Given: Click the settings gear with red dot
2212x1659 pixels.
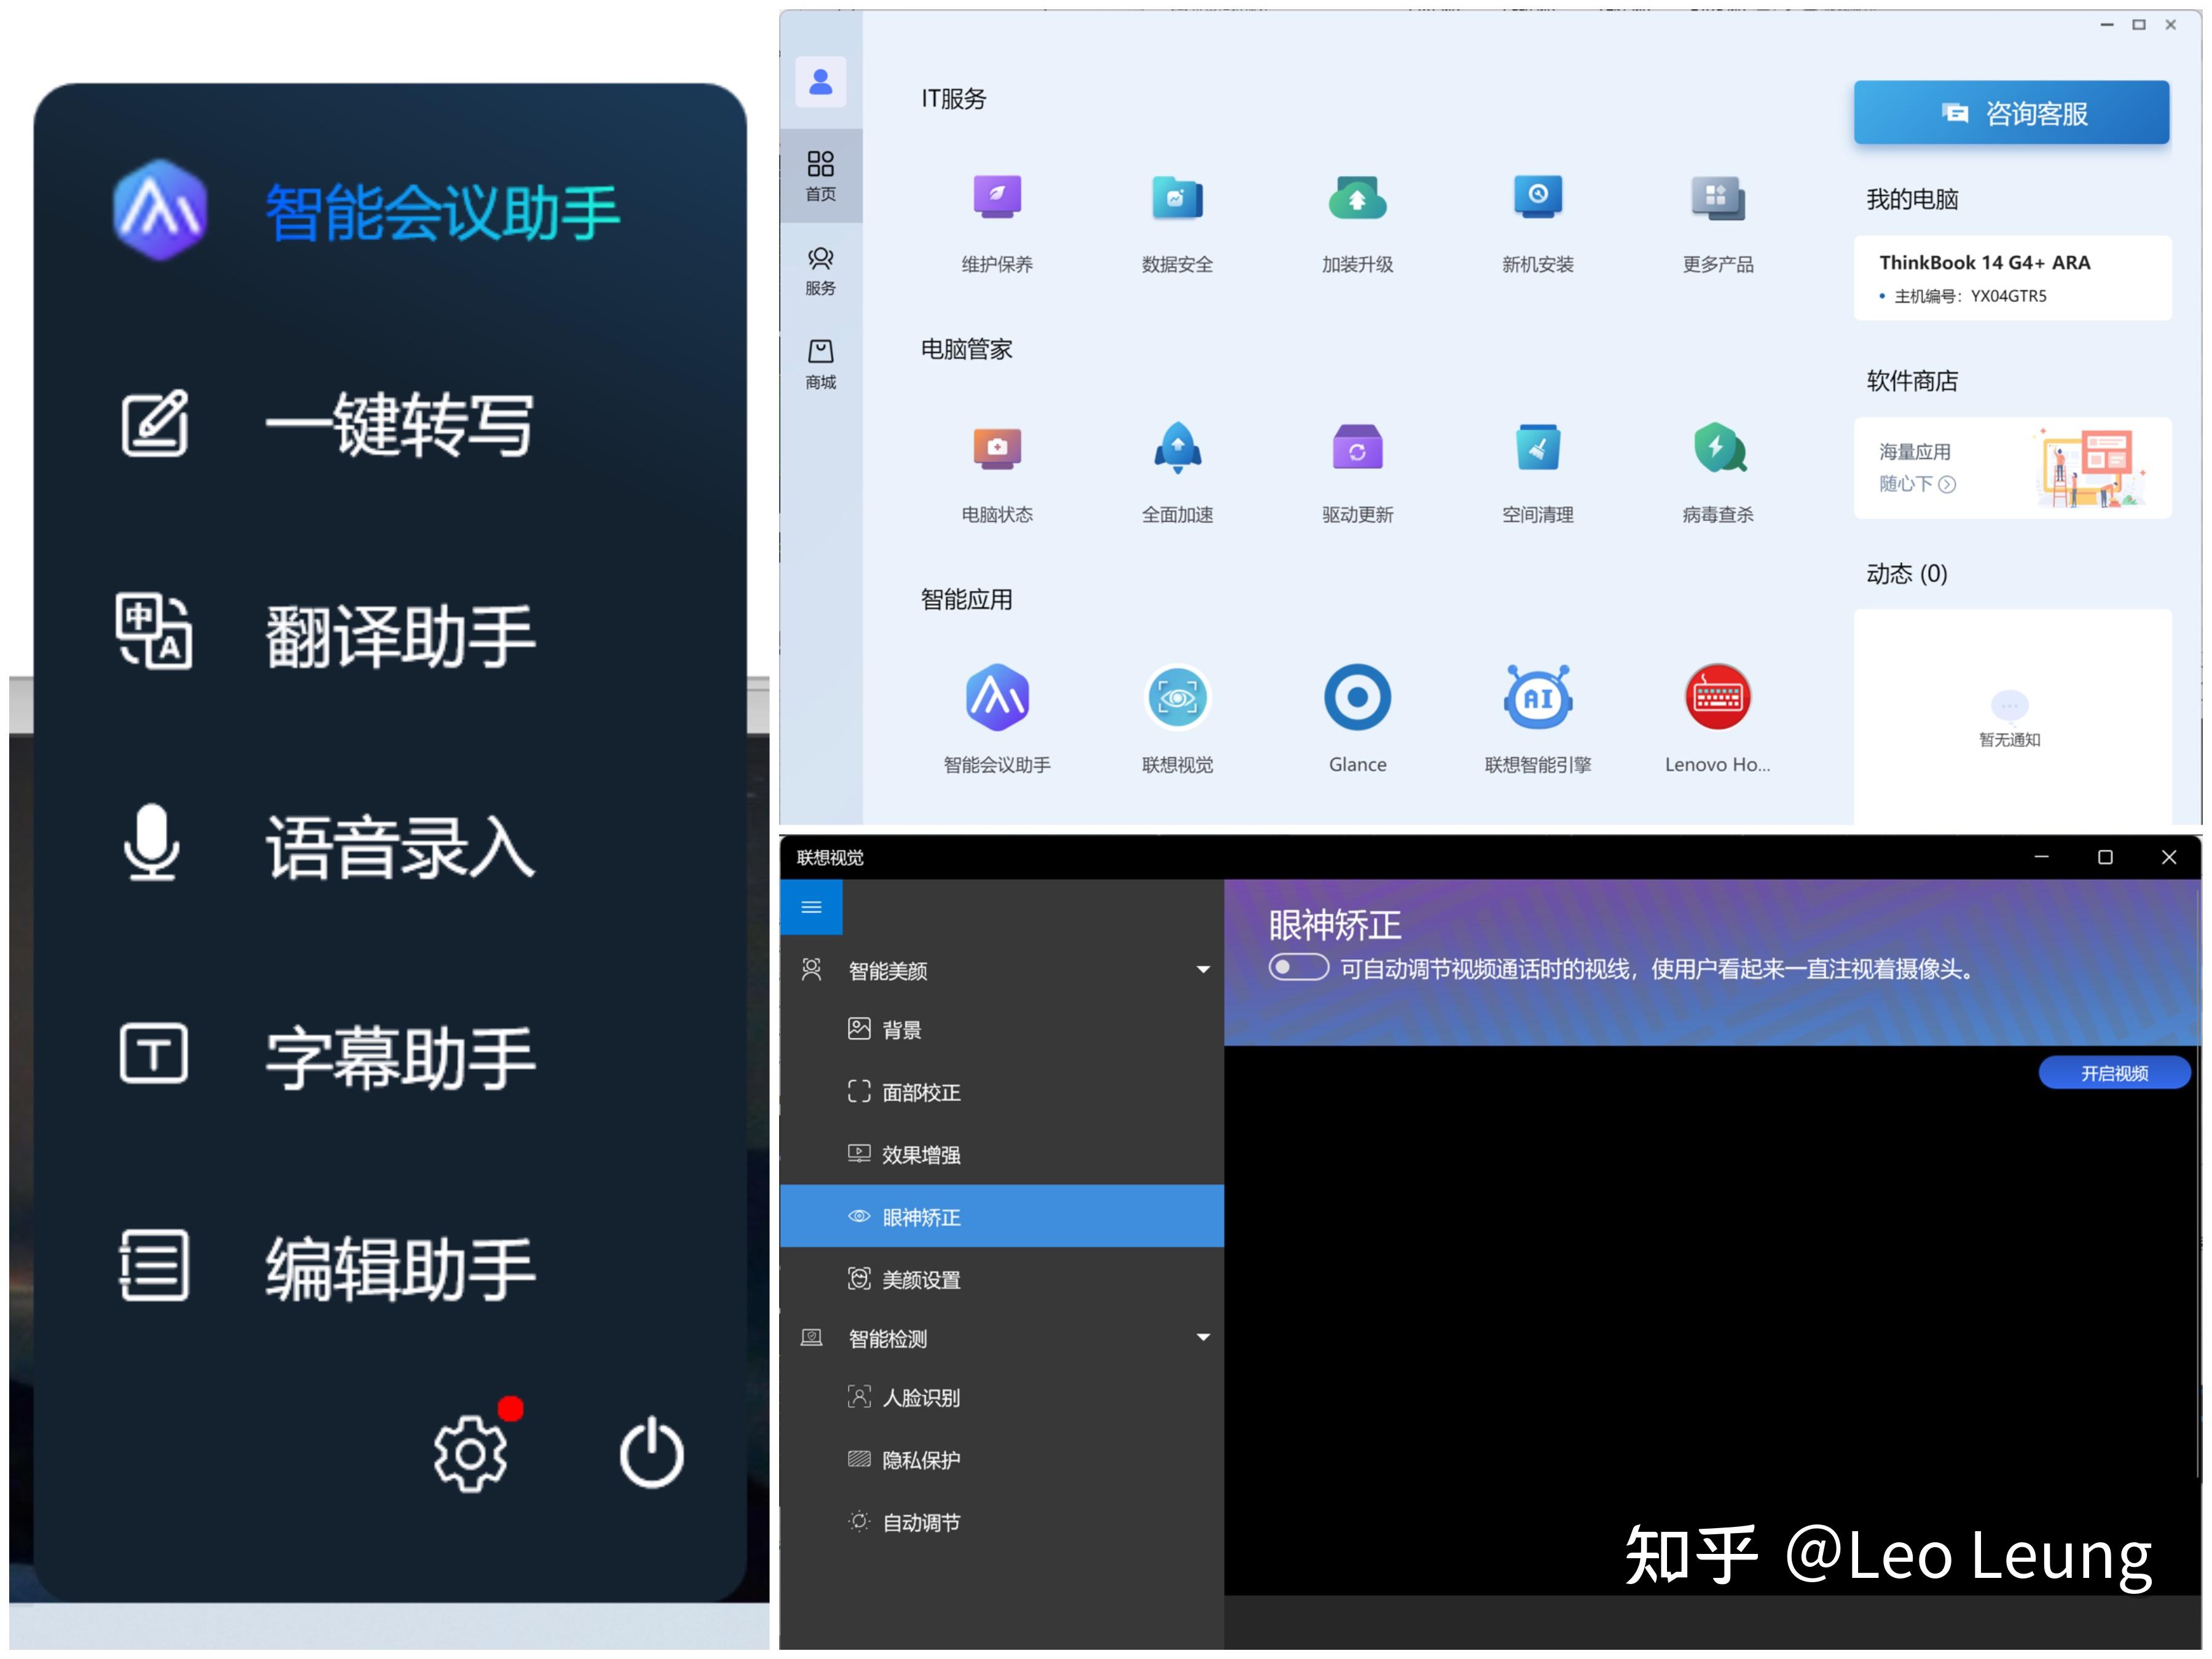Looking at the screenshot, I should tap(470, 1453).
